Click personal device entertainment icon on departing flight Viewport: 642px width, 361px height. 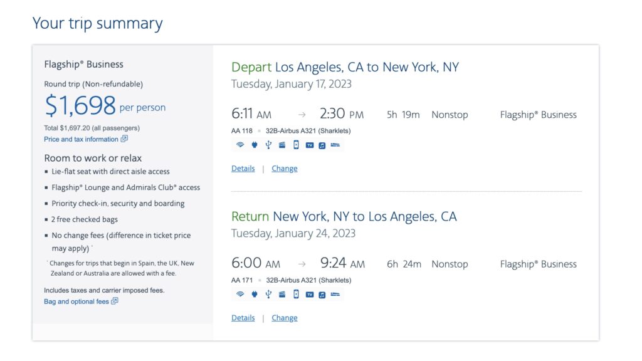tap(296, 145)
